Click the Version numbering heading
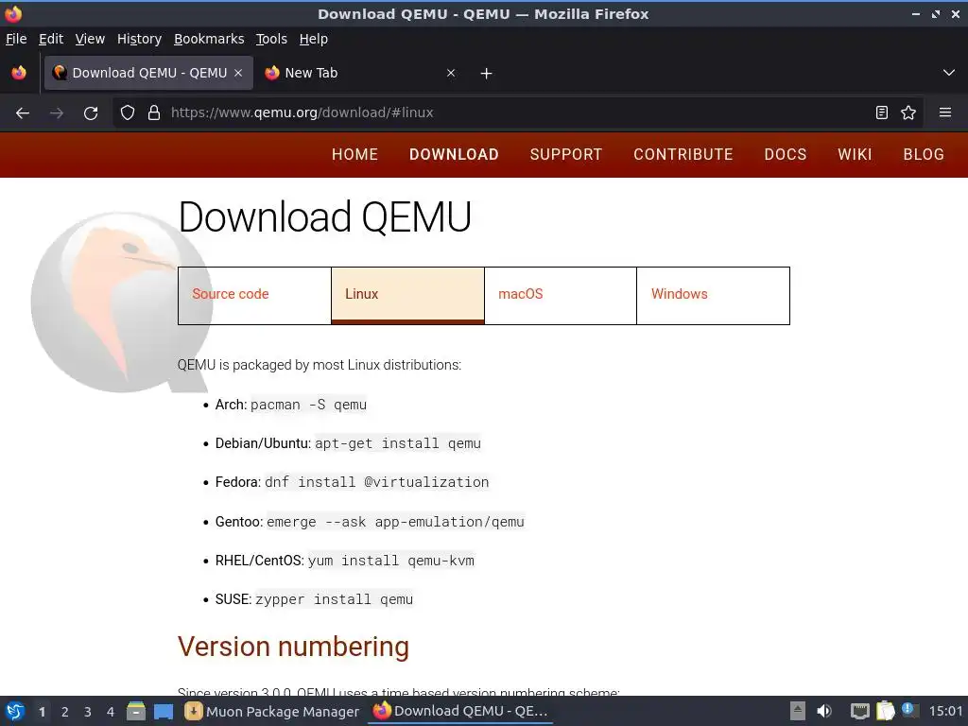 coord(293,647)
